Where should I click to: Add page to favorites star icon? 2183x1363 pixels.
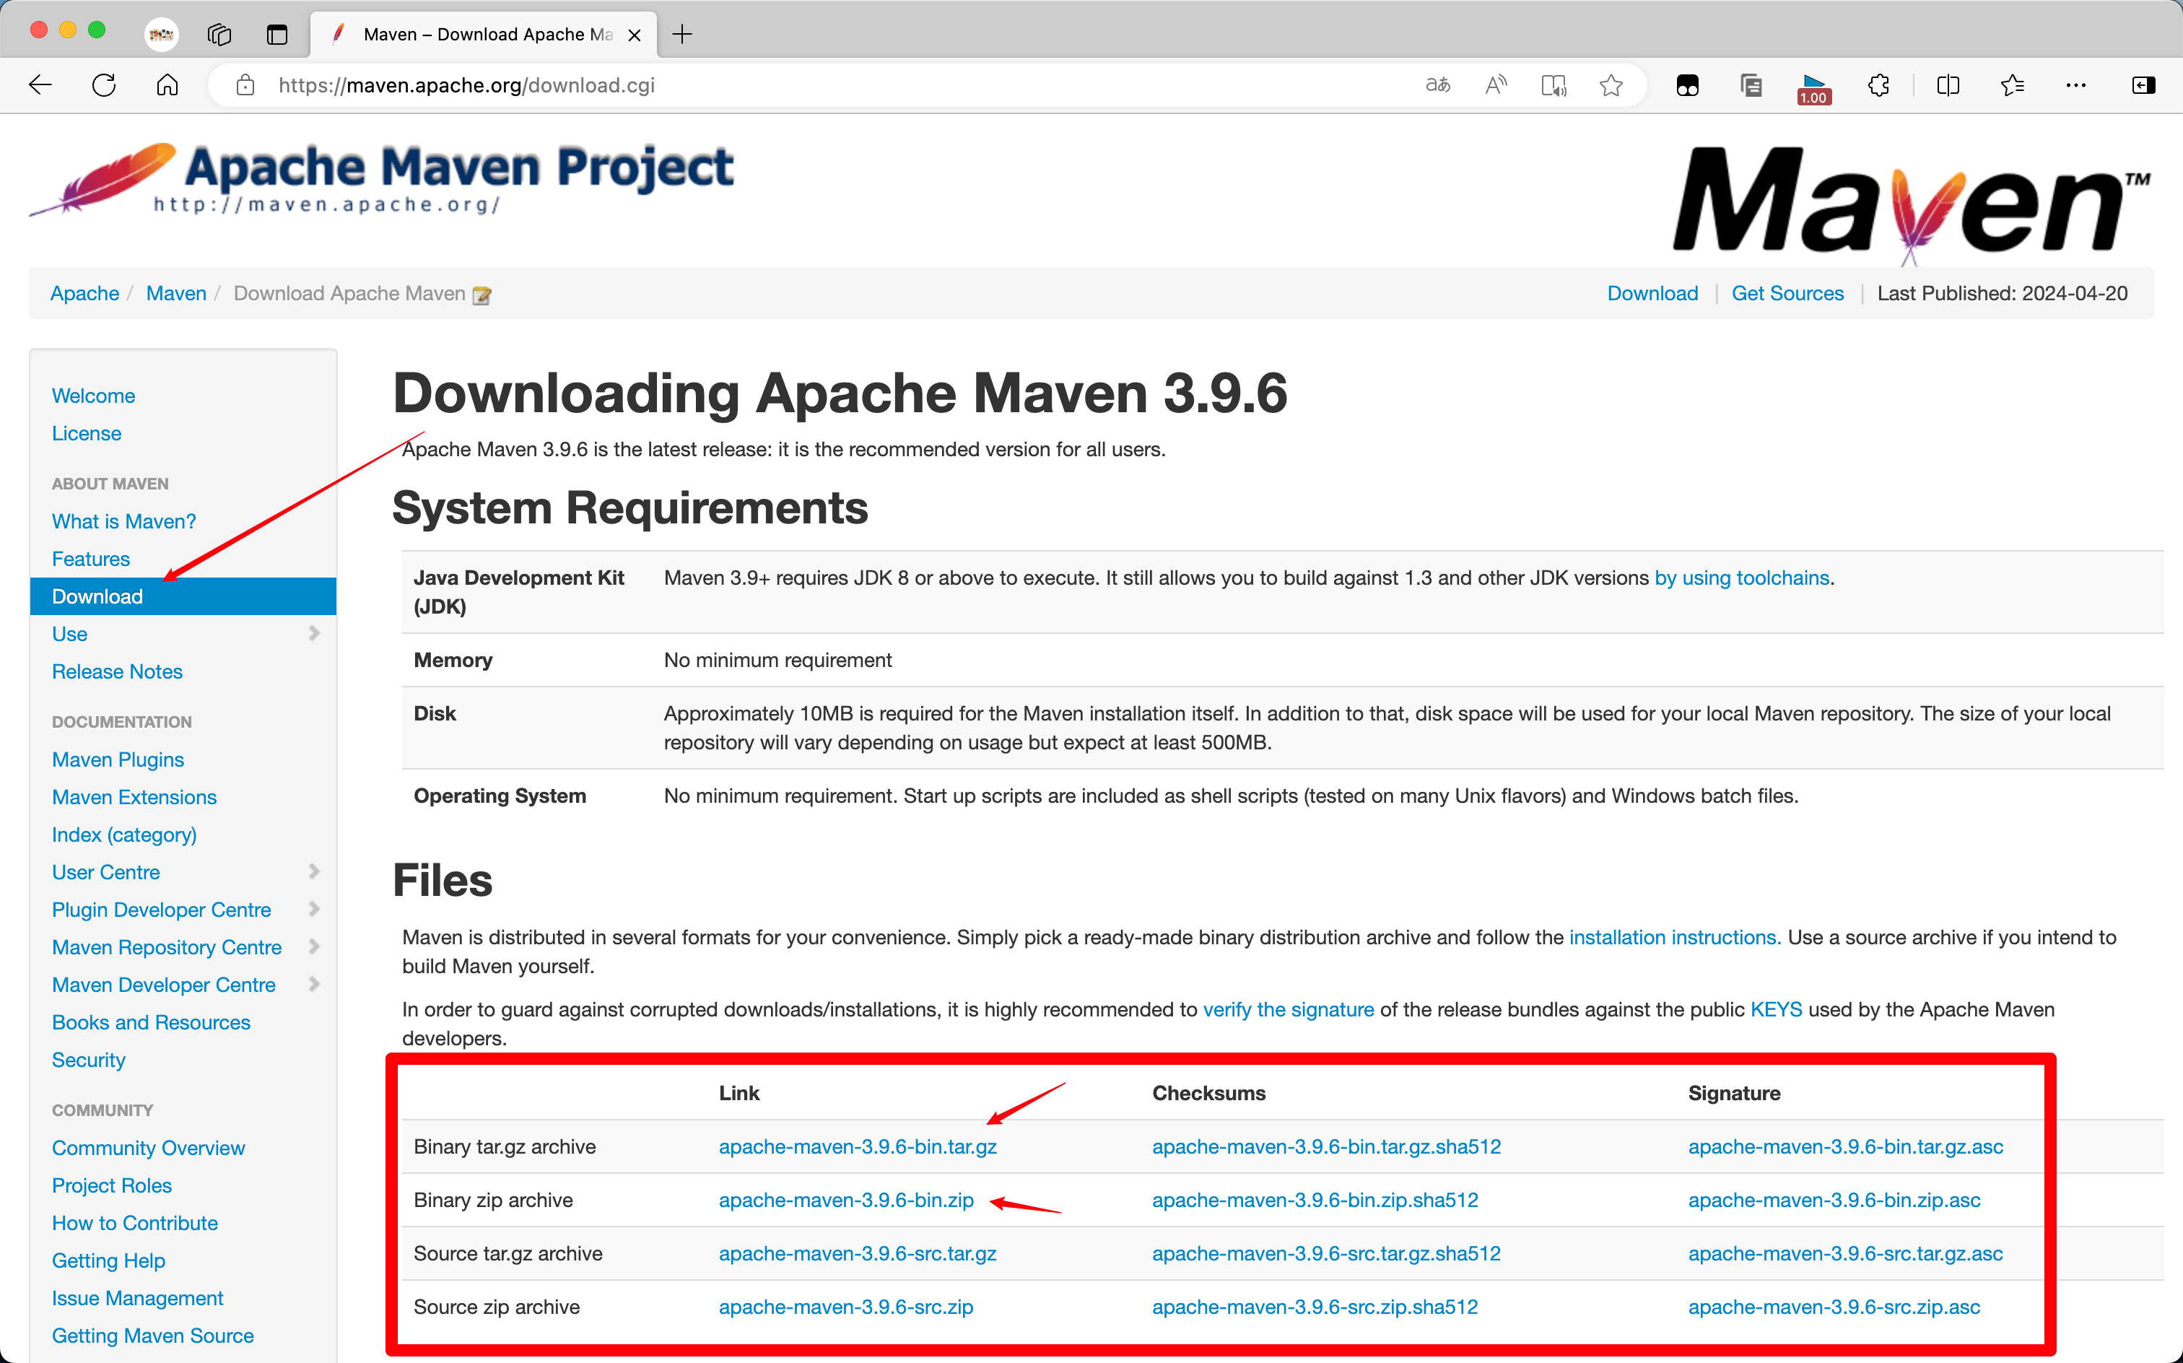click(x=1611, y=84)
